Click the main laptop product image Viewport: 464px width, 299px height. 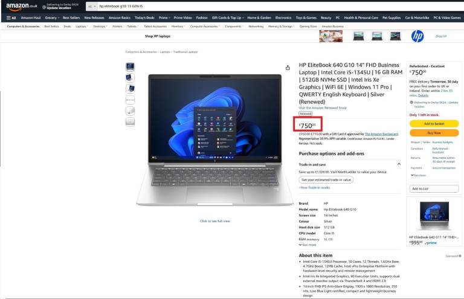click(215, 140)
